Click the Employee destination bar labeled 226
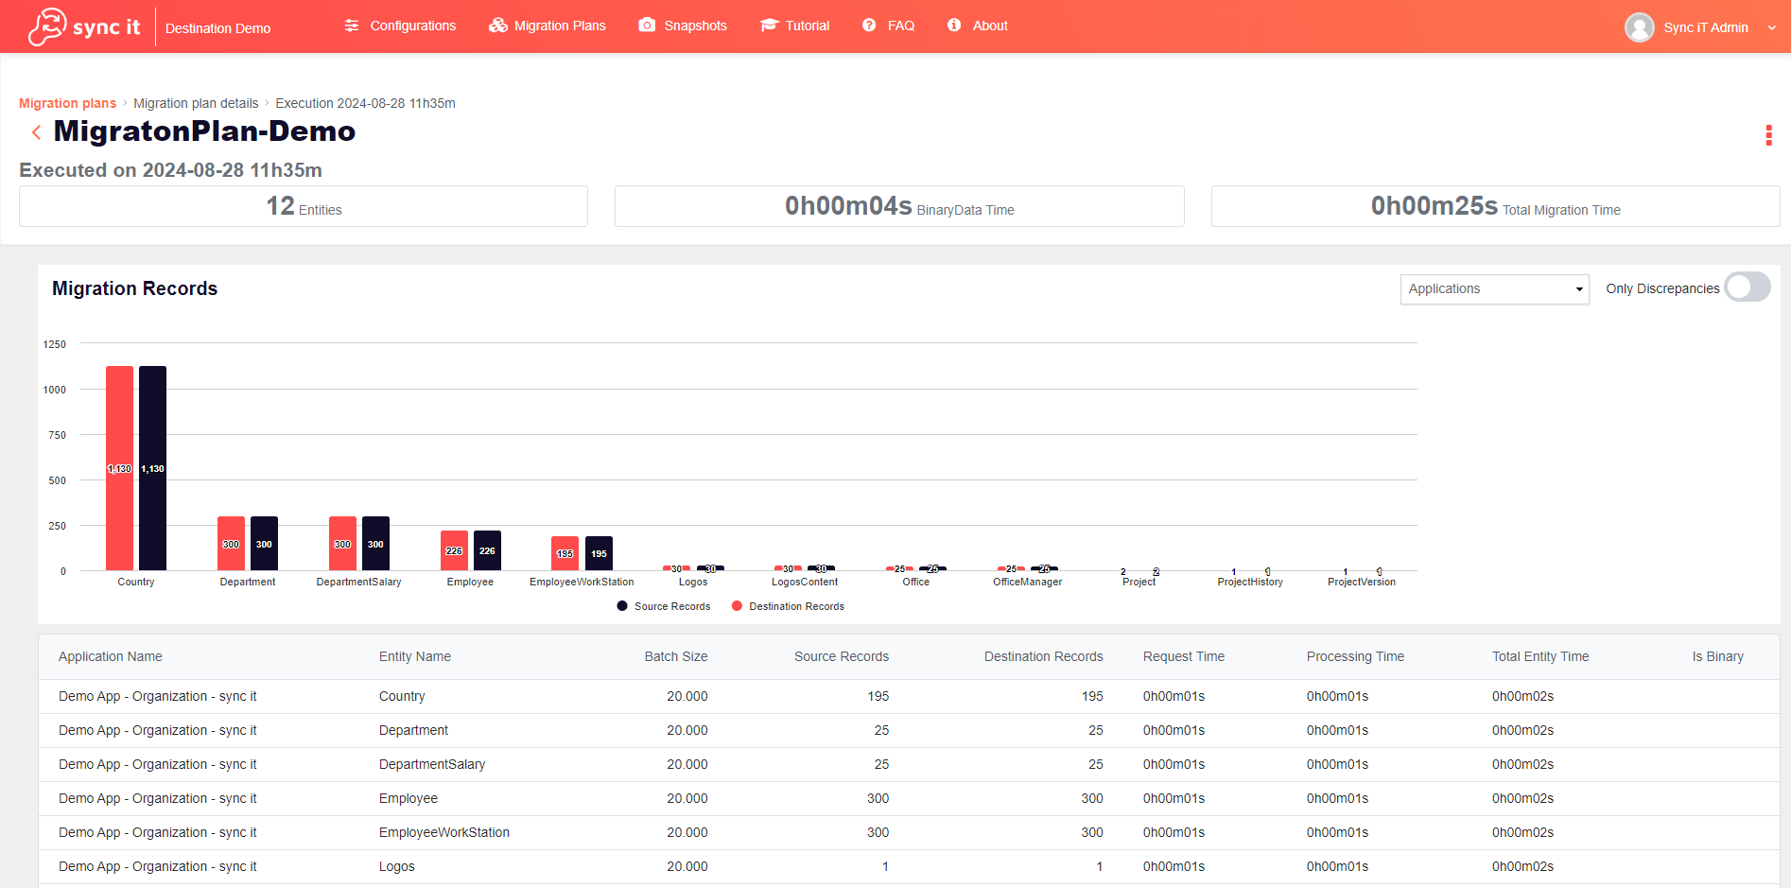 tap(454, 550)
